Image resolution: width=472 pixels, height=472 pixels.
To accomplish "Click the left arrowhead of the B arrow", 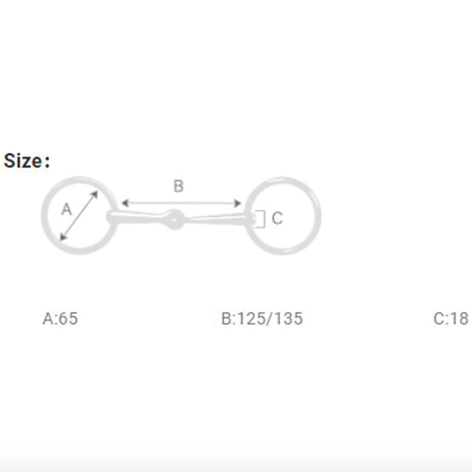I will 125,203.
